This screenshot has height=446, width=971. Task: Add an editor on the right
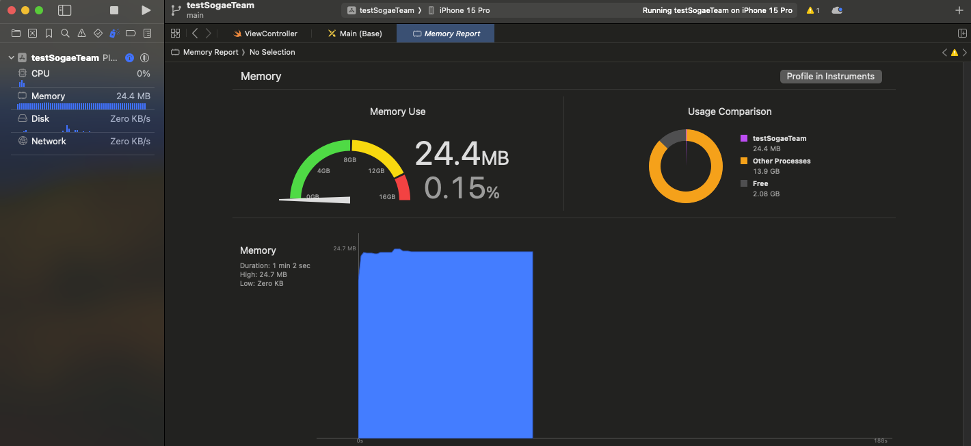coord(962,34)
